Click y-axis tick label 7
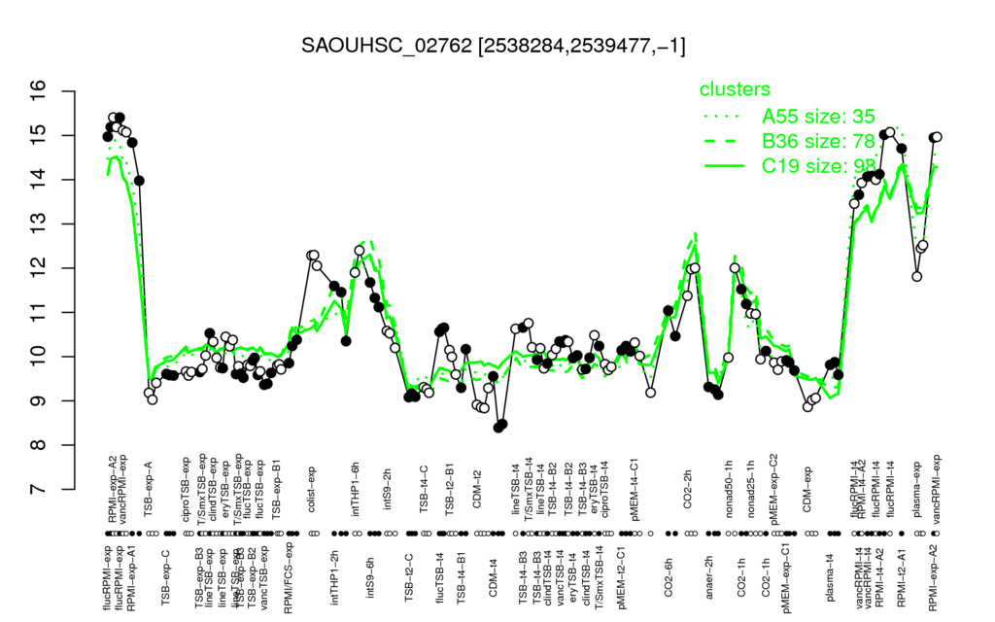This screenshot has width=995, height=622. (x=38, y=490)
